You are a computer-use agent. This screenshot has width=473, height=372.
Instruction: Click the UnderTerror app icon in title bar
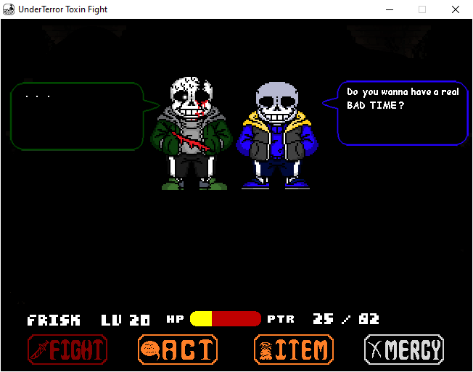coord(9,9)
